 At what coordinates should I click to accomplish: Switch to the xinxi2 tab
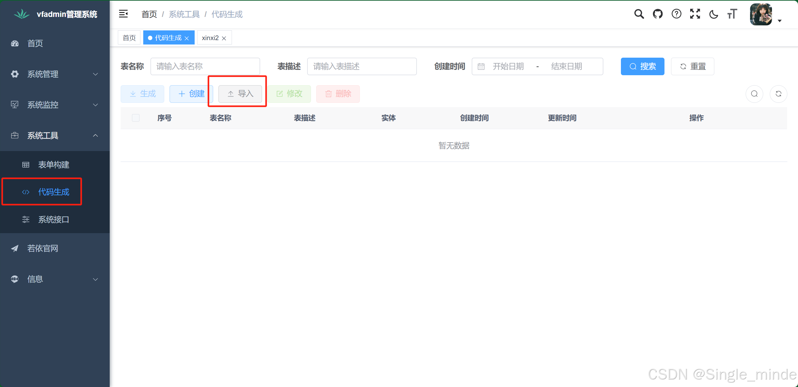210,38
